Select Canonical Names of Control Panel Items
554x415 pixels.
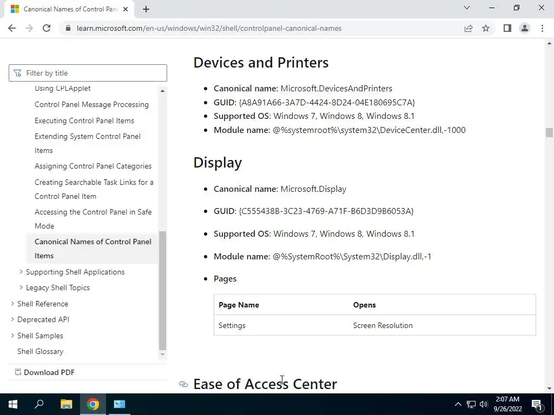coord(93,249)
